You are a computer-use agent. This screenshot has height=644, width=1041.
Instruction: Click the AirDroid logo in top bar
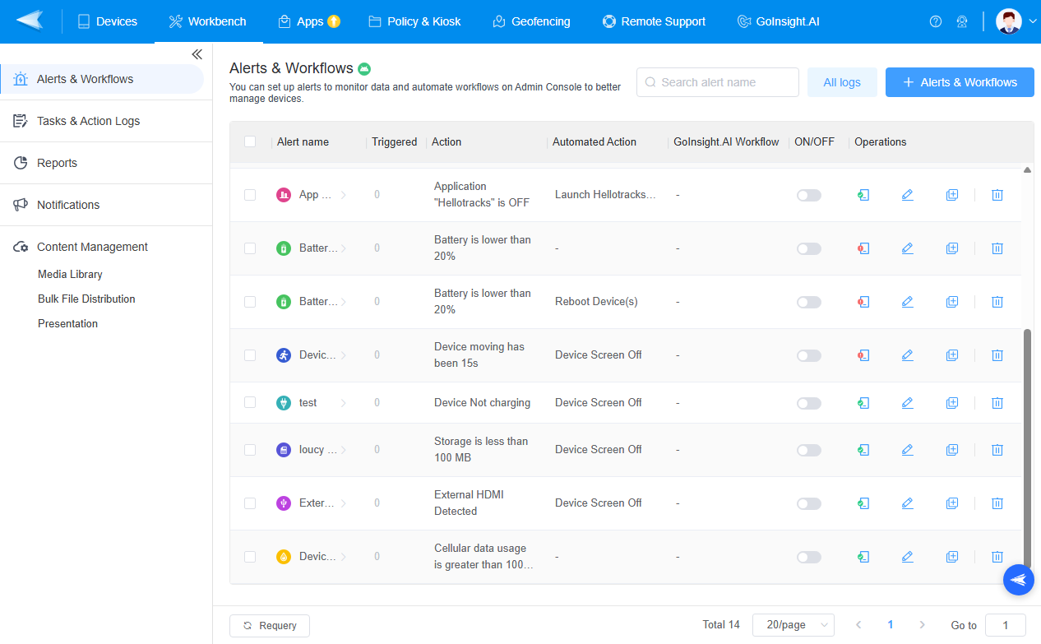pyautogui.click(x=30, y=21)
